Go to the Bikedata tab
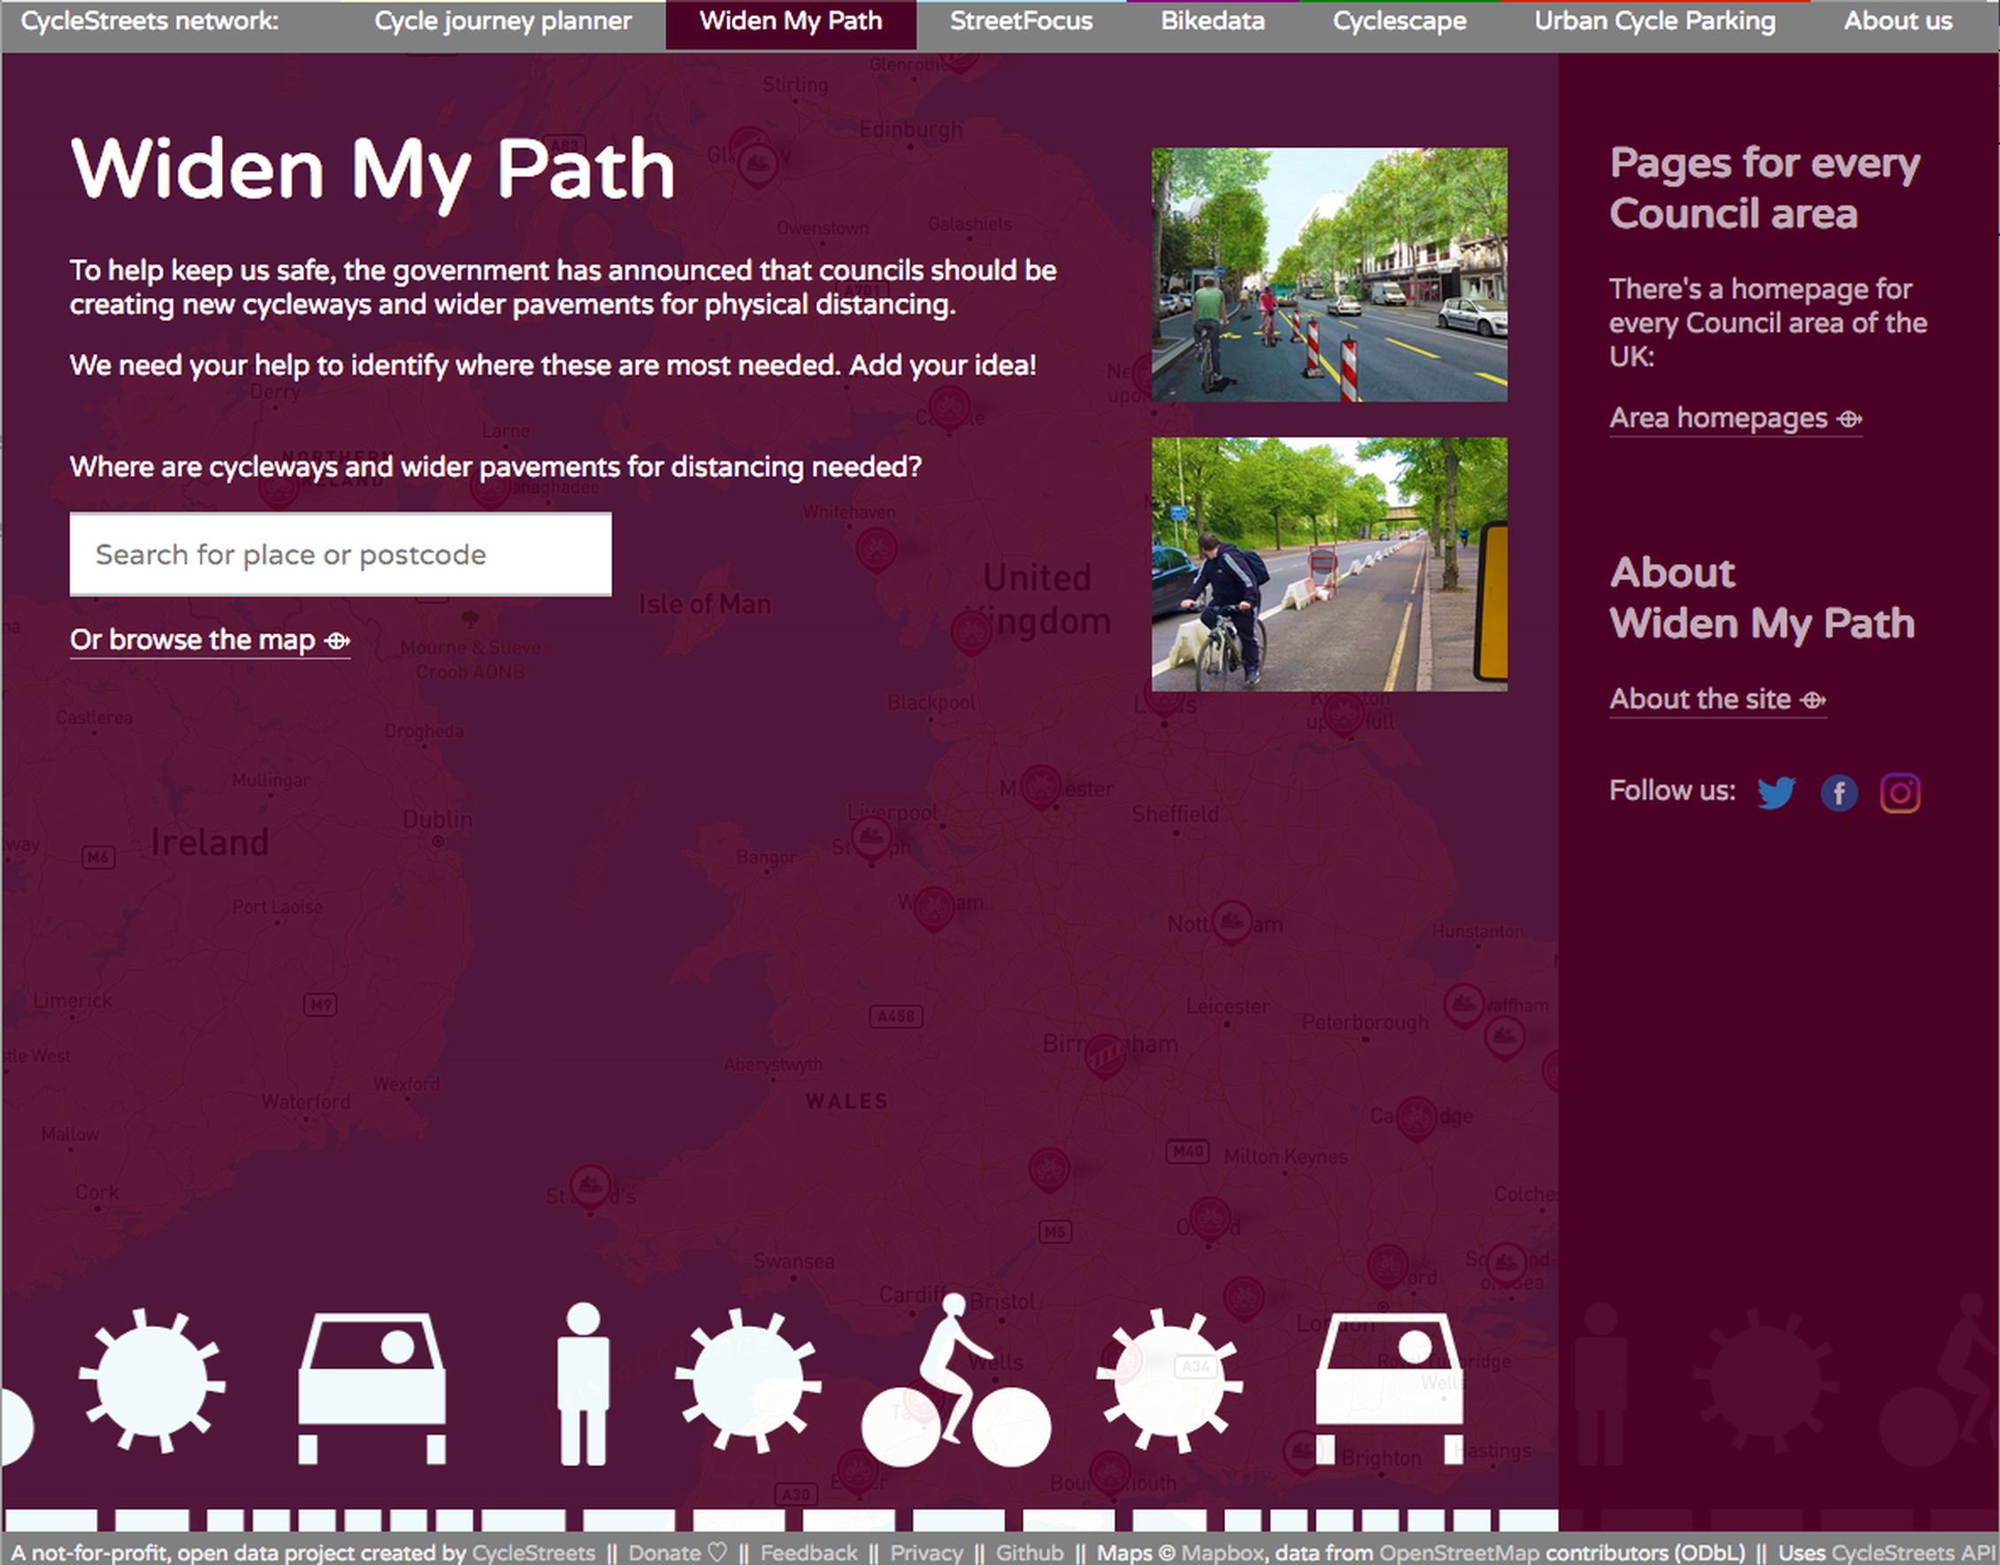Image resolution: width=2000 pixels, height=1565 pixels. coord(1212,21)
